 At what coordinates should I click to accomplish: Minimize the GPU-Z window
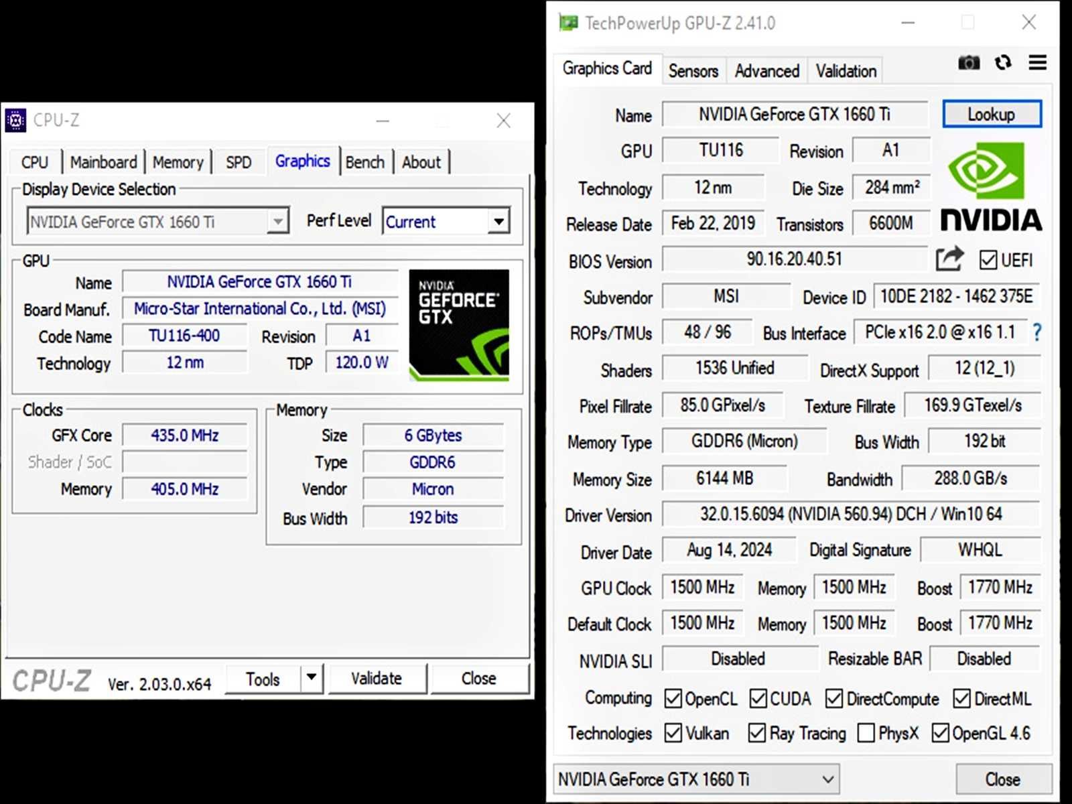(x=908, y=23)
